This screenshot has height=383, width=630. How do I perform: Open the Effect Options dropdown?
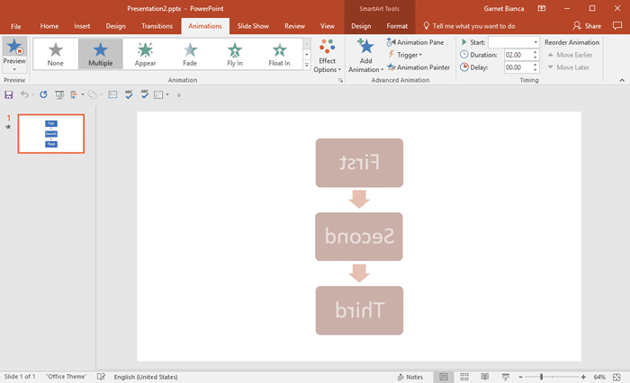(x=327, y=57)
